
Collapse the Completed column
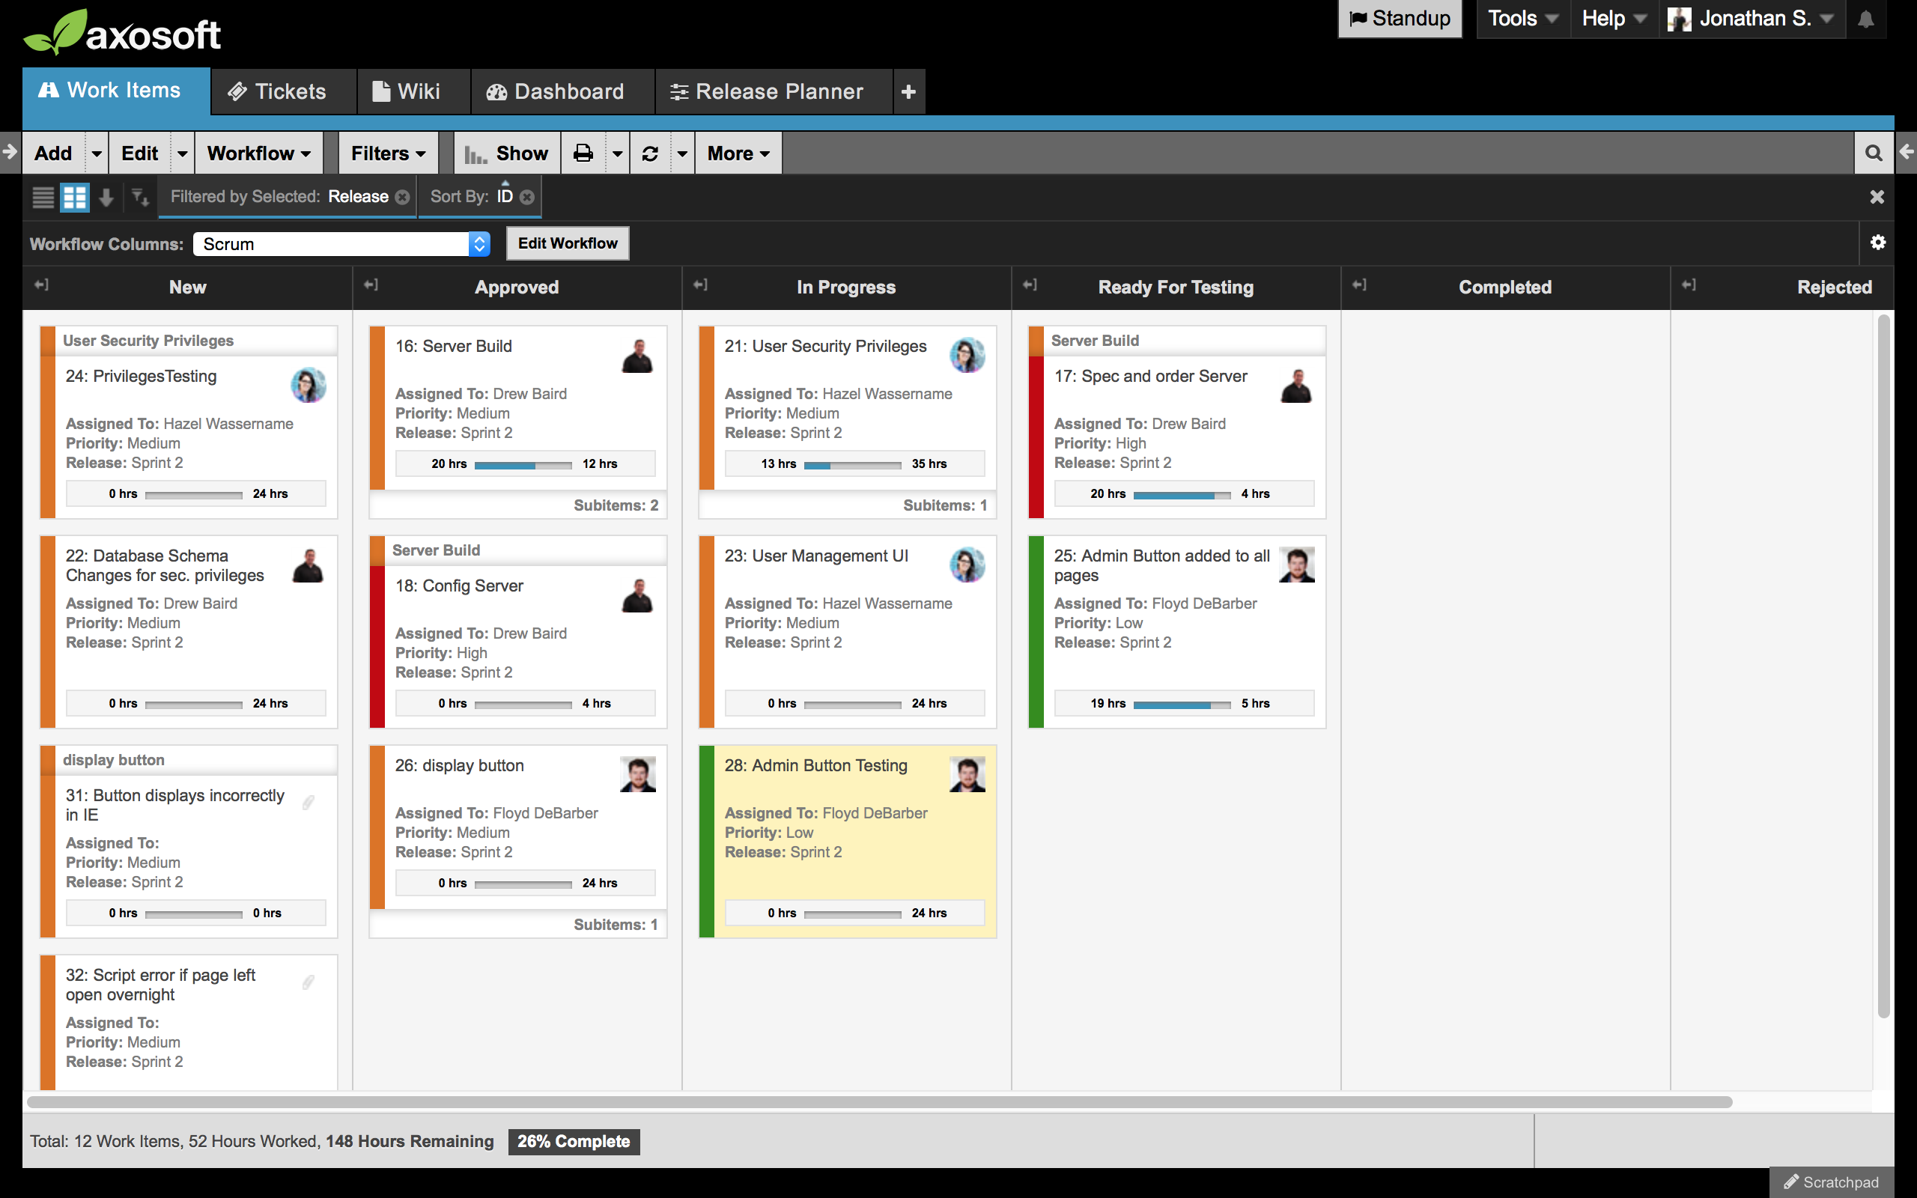[1359, 285]
